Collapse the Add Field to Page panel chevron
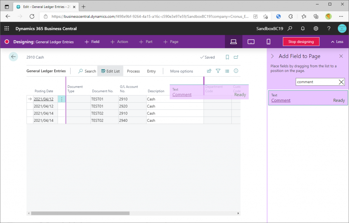Image resolution: width=349 pixels, height=223 pixels. 272,56
